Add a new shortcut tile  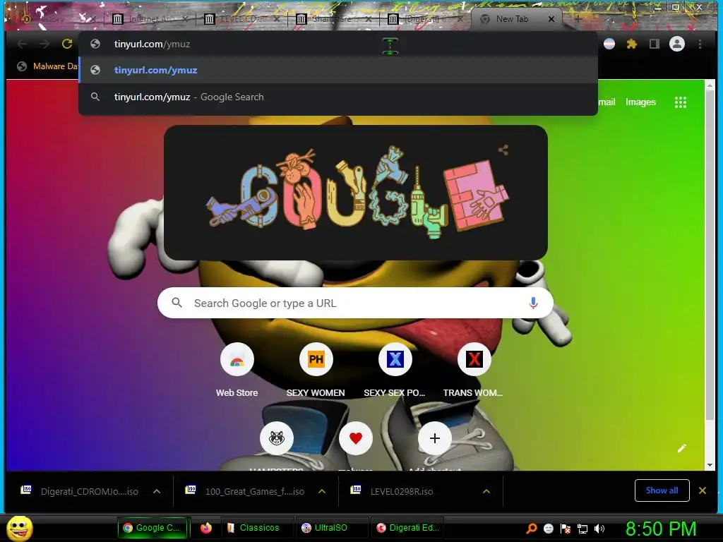(434, 438)
